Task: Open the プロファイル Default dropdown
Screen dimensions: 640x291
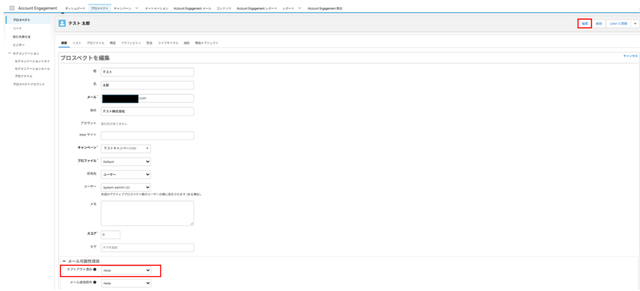Action: coord(126,161)
